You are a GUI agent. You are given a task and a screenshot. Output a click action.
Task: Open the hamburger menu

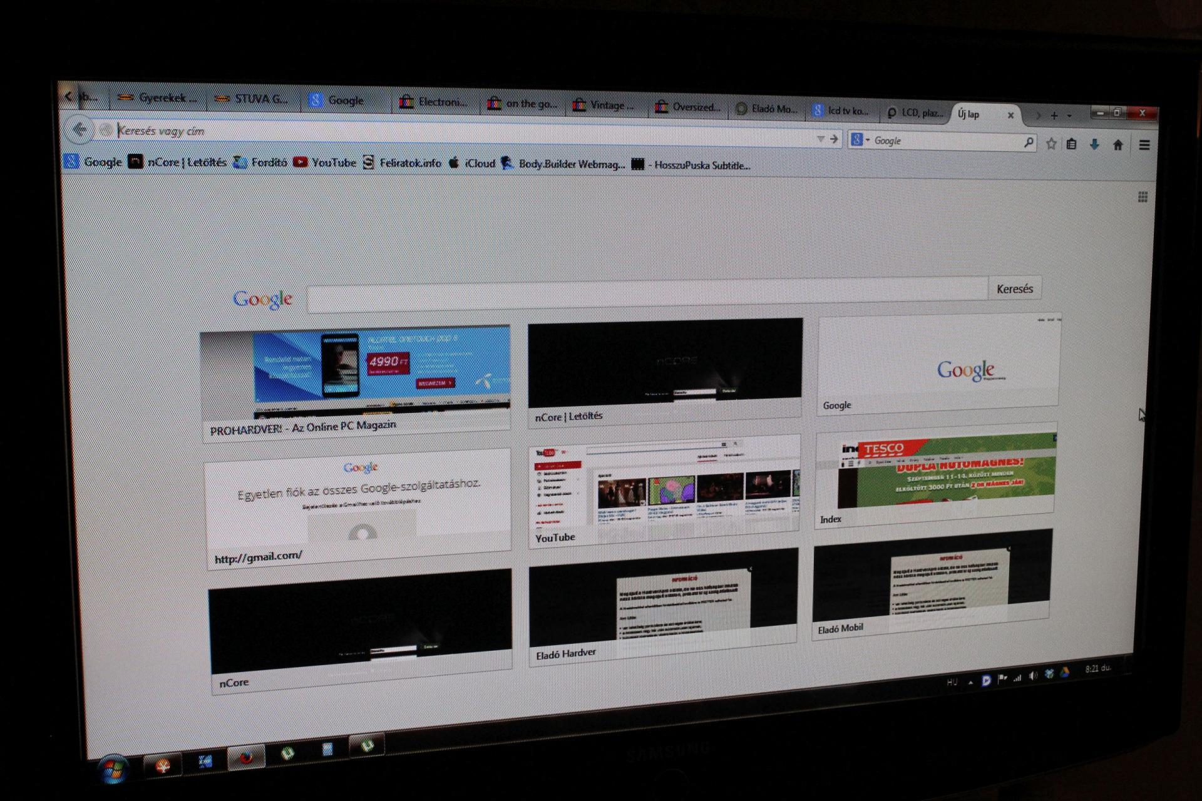click(x=1144, y=145)
